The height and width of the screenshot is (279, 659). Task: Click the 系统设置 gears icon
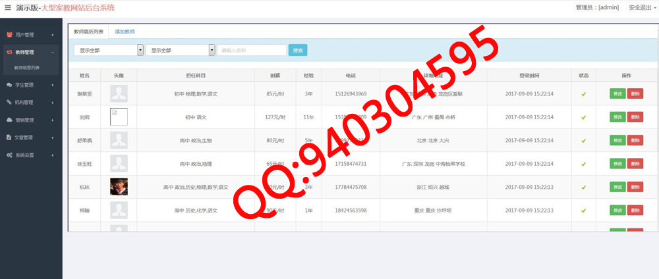(9, 155)
